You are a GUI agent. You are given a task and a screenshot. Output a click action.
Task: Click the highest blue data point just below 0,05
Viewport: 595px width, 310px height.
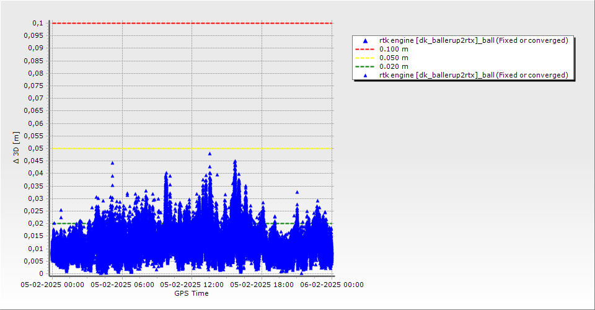210,154
